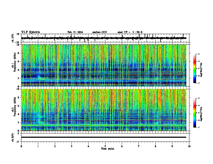The image size is (213, 164).
Task: Click the "-3" label atop ch.1 colorbar
Action: point(198,54)
